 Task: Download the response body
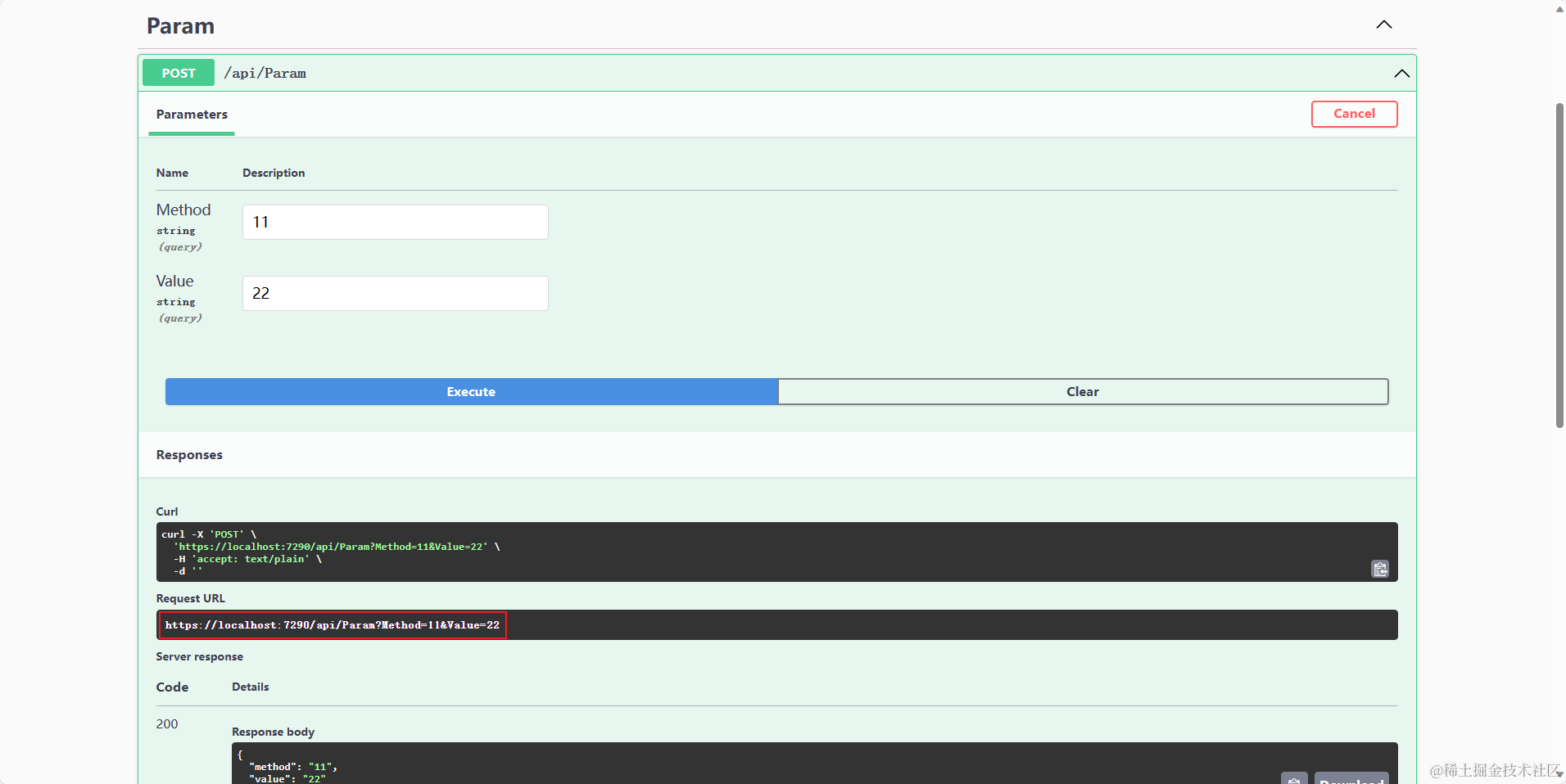1351,780
